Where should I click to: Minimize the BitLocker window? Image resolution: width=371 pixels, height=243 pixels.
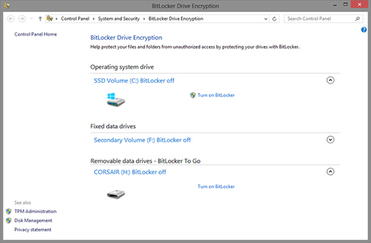point(335,5)
